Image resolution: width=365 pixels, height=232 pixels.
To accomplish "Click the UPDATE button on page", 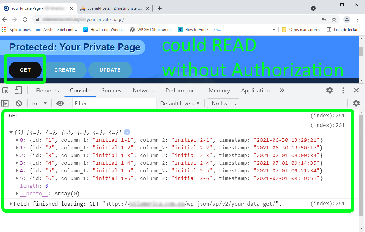I will click(x=110, y=70).
